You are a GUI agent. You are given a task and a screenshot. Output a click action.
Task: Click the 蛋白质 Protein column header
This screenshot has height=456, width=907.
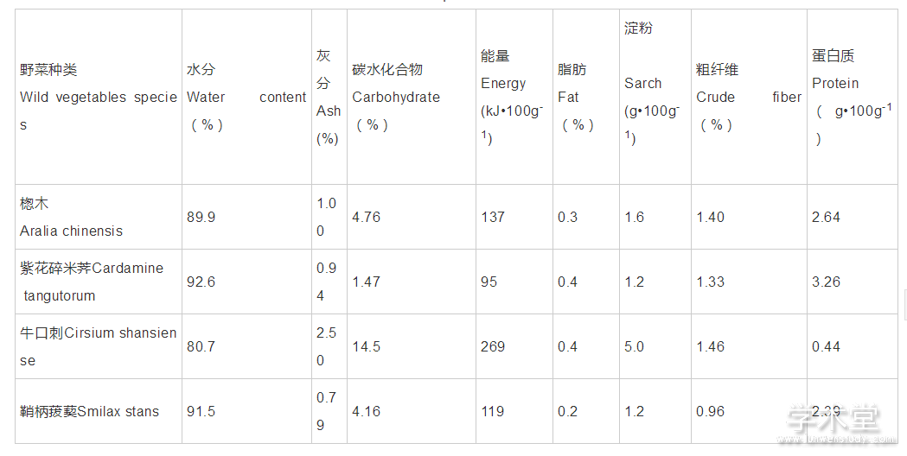[x=853, y=97]
